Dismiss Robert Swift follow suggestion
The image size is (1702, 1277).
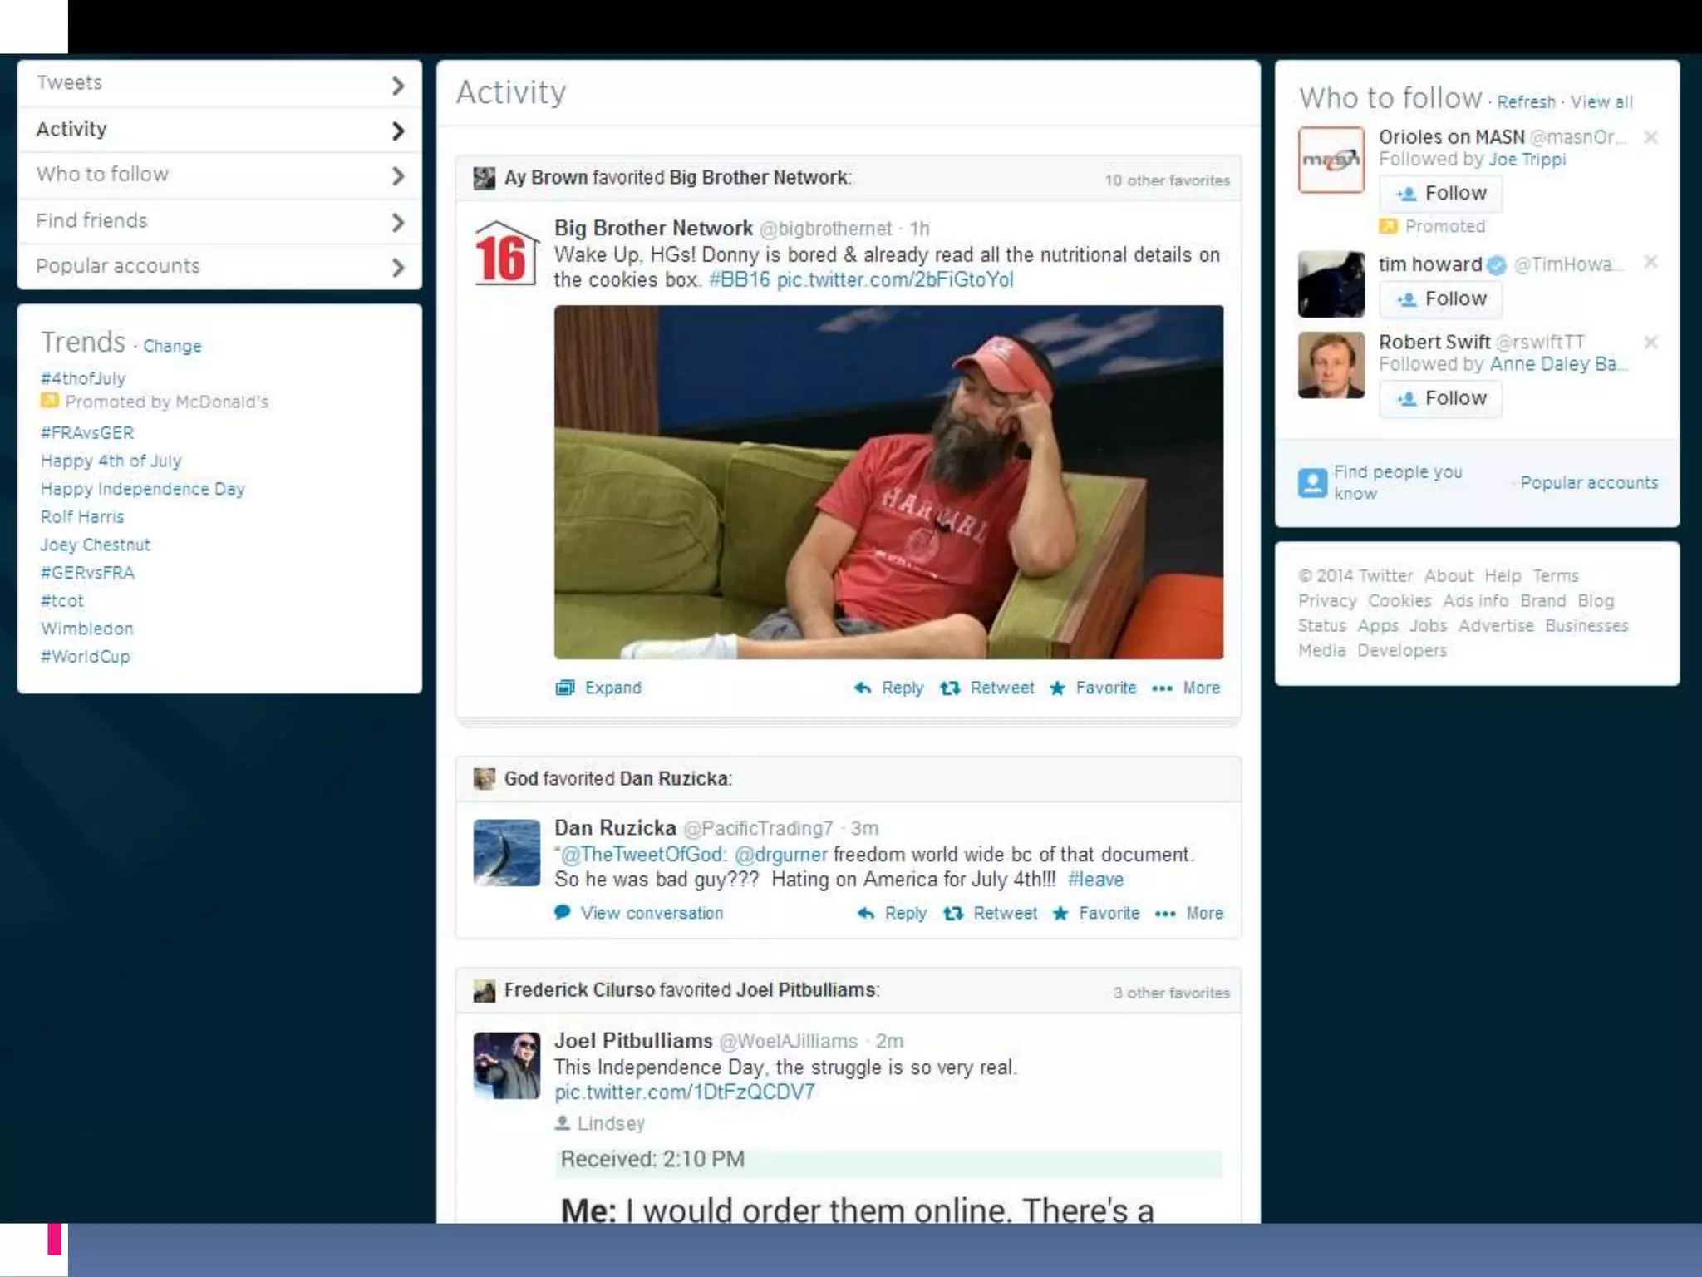[x=1650, y=342]
